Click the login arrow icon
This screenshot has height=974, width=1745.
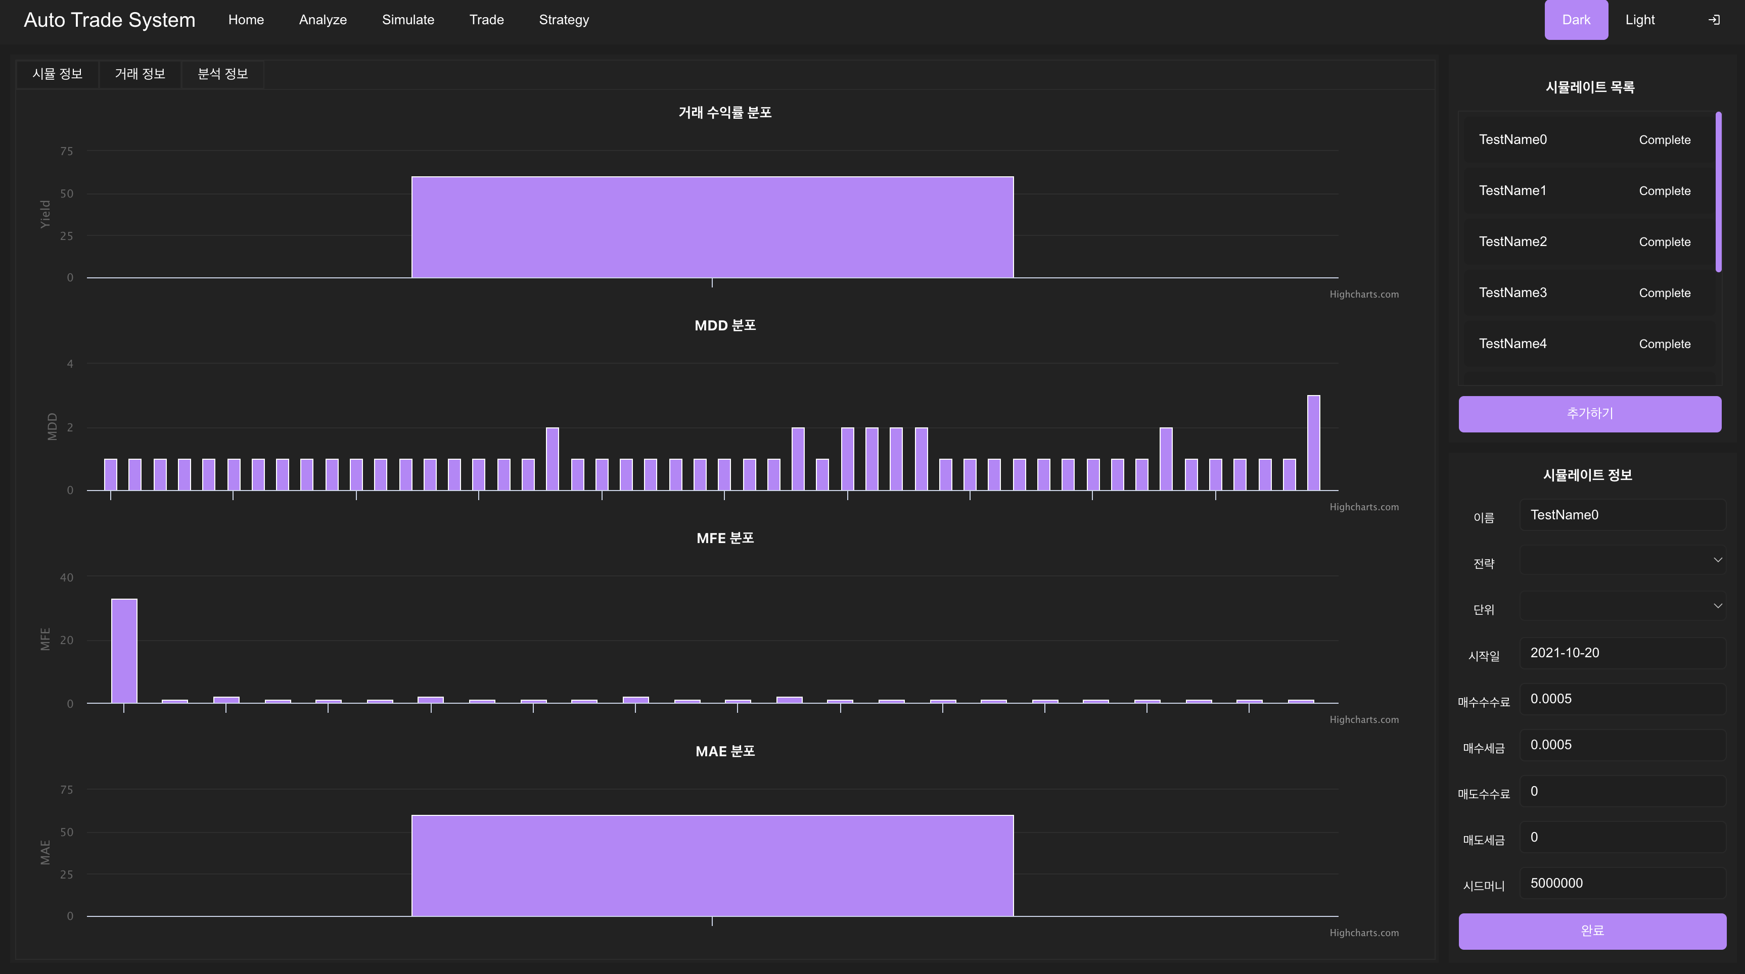(1714, 20)
